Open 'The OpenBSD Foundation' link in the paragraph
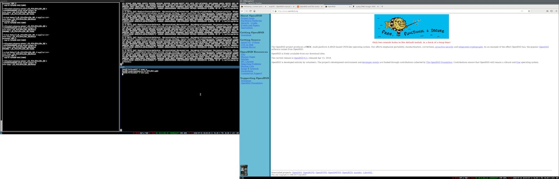 click(x=439, y=62)
